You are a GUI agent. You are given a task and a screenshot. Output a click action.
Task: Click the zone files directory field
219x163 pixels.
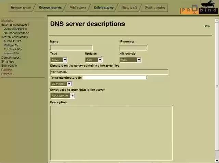109,72
